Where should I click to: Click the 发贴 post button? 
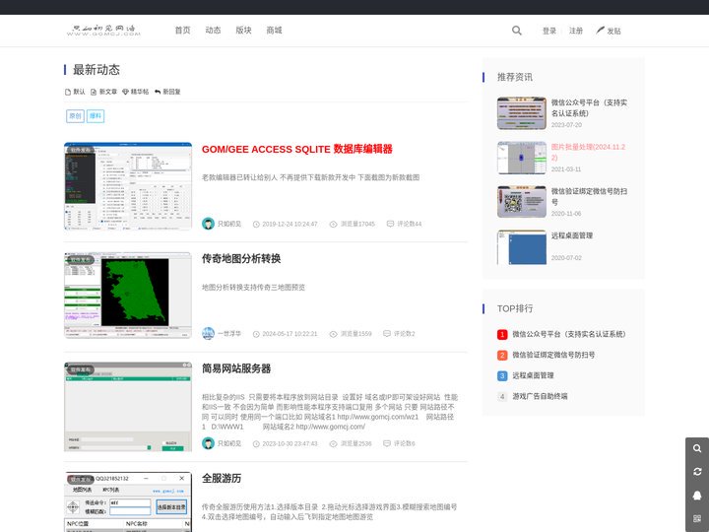(609, 31)
